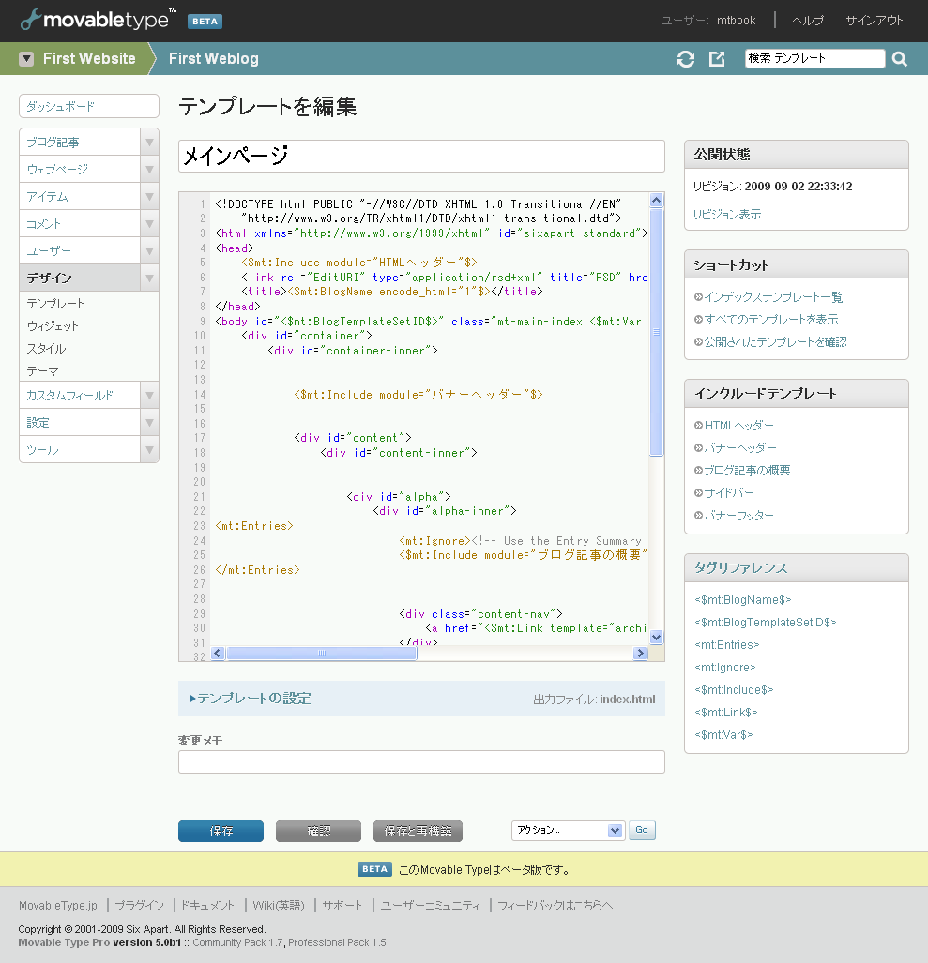928x963 pixels.
Task: Click the サインアウト link
Action: click(874, 21)
